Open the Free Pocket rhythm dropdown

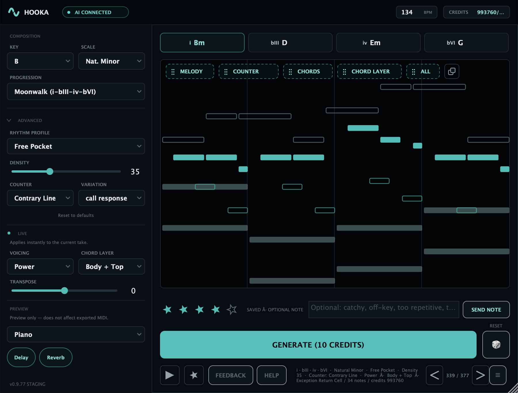point(76,146)
